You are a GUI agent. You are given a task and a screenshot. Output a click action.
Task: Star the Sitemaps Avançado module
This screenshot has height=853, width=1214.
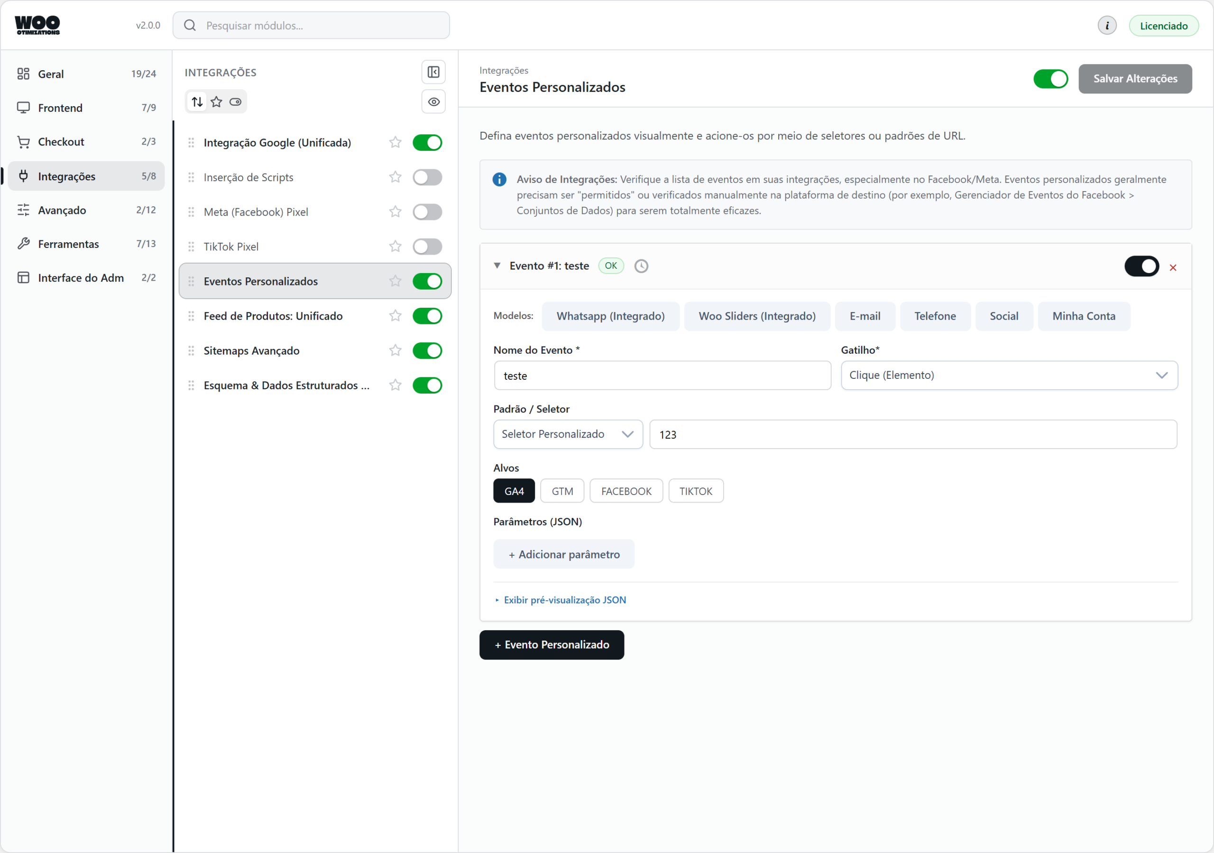pos(395,350)
